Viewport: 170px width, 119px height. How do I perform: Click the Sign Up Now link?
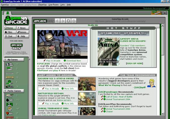[135, 63]
